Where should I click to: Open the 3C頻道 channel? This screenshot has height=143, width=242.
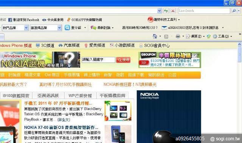point(45,46)
